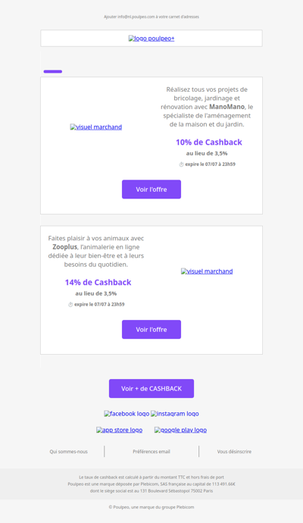Open the App Store logo link
This screenshot has height=523, width=303.
[120, 430]
